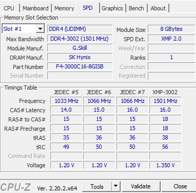Click the JEDEC #5 voltage 1.20 V cell
196x193 pixels.
[x=66, y=165]
